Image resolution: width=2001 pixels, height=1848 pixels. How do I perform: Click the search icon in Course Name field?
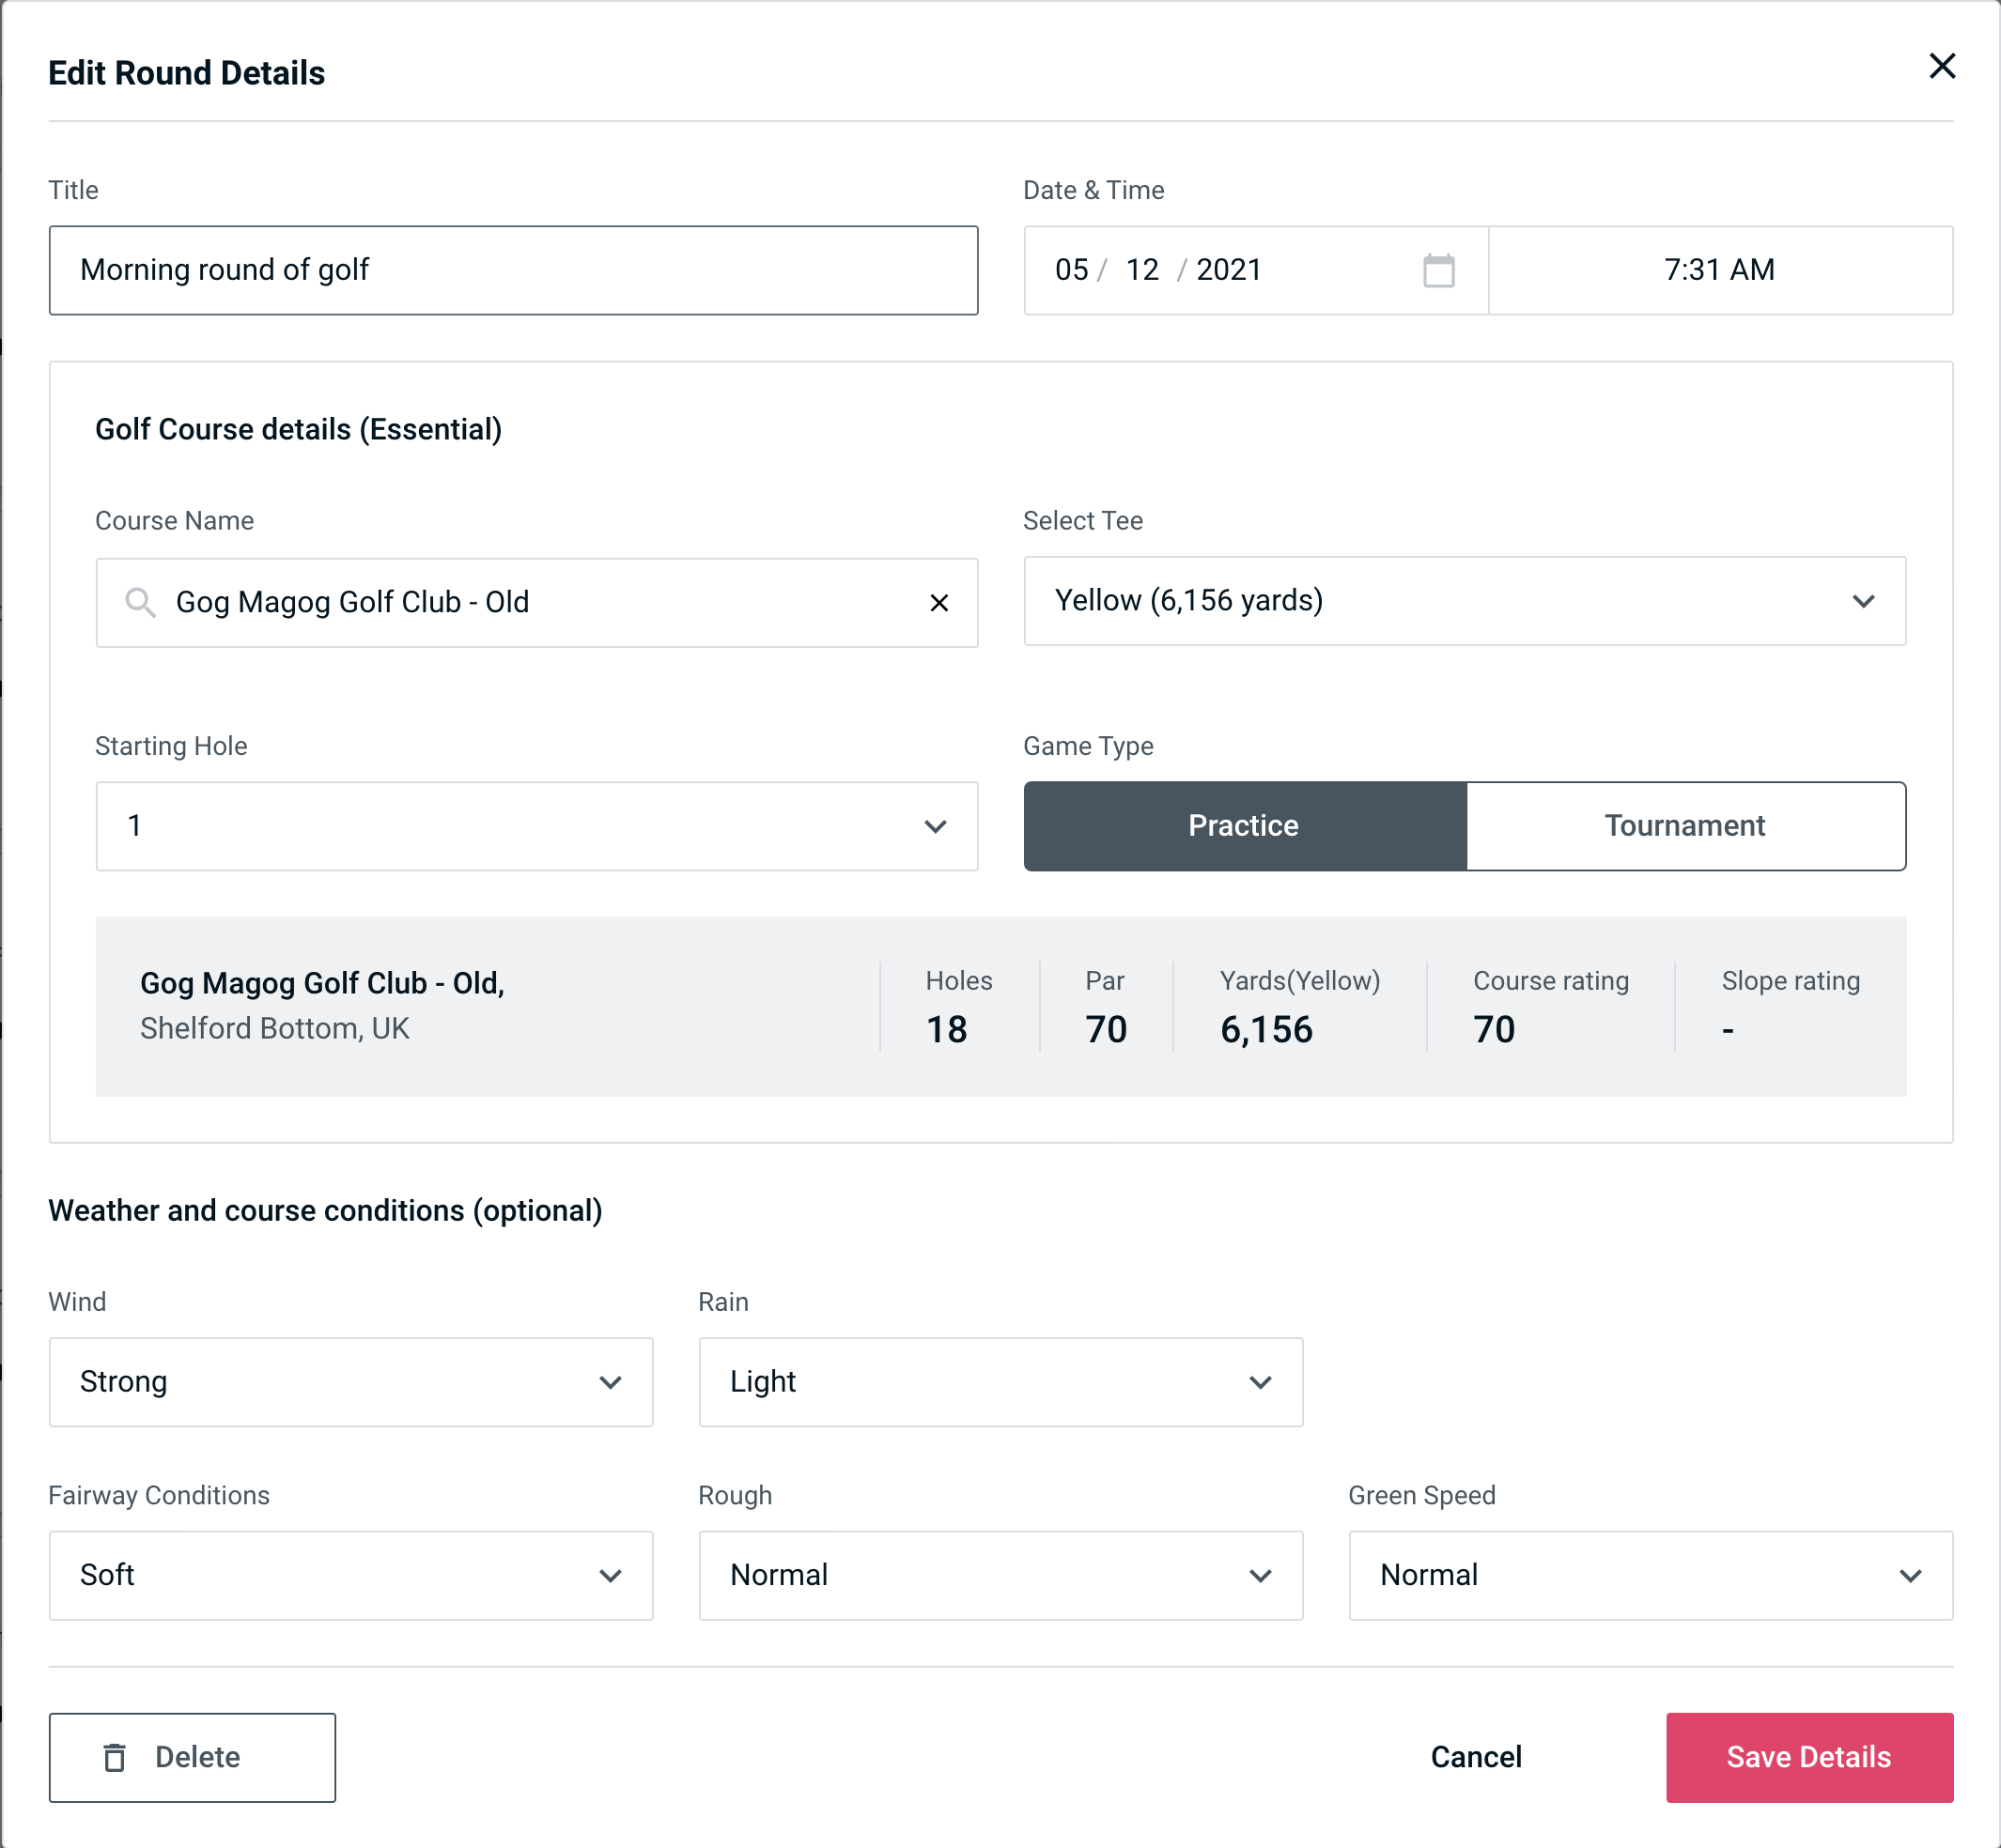[x=139, y=601]
